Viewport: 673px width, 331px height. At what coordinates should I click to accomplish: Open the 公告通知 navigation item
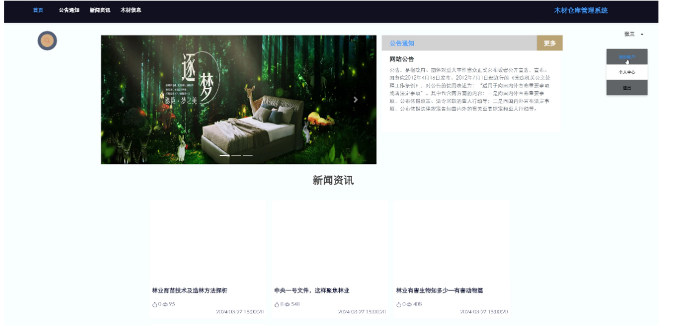pyautogui.click(x=69, y=10)
